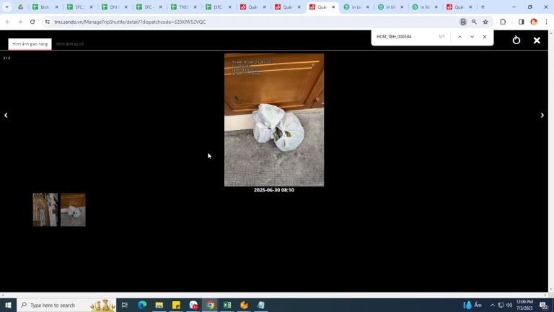
Task: Switch to Hình ảnh giao hàng tab
Action: tap(30, 44)
